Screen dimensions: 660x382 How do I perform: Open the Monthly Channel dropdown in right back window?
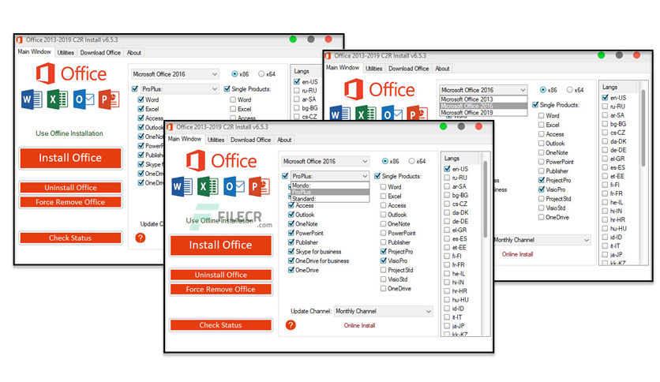[x=542, y=240]
